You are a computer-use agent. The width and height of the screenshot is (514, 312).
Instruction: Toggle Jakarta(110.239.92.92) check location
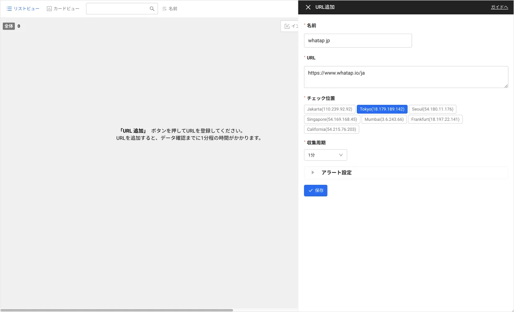pyautogui.click(x=330, y=109)
